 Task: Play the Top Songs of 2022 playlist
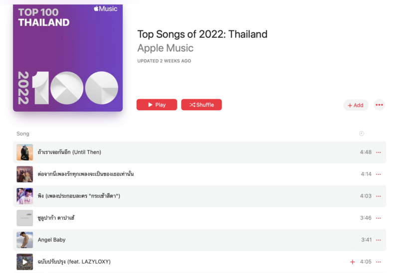click(x=157, y=105)
